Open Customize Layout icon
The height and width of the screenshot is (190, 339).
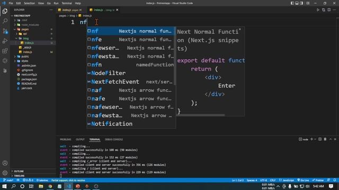click(x=308, y=3)
